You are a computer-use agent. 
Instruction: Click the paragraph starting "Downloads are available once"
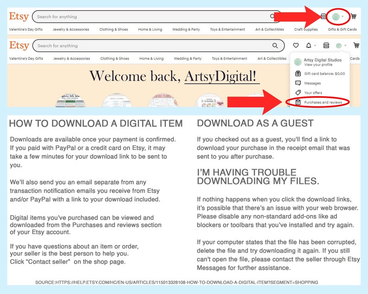coord(93,152)
